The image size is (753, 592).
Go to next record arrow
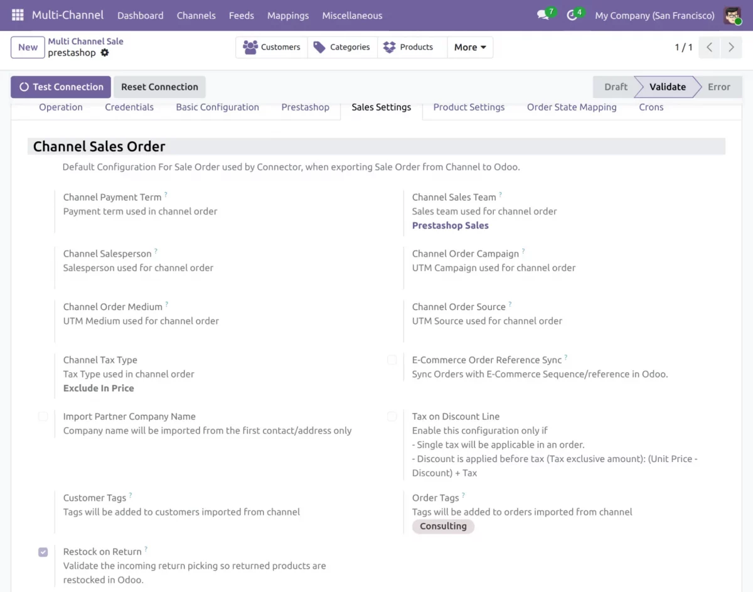(x=731, y=47)
